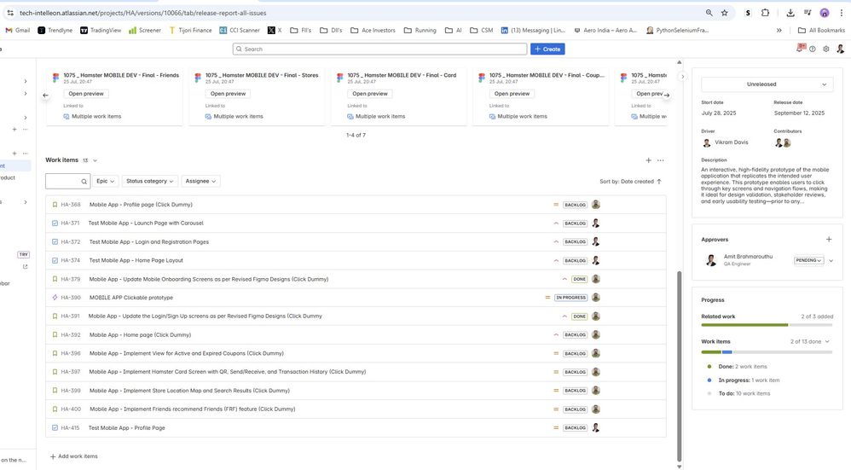The height and width of the screenshot is (470, 851).
Task: Click the Done: 2 work items legend
Action: coord(737,367)
